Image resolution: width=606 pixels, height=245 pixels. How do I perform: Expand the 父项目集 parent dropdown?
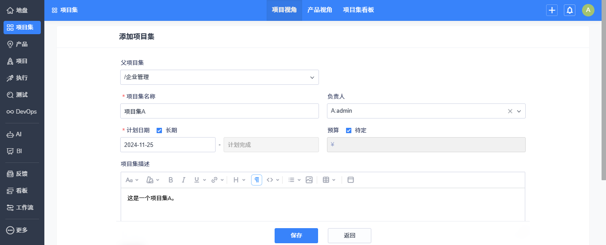click(x=311, y=77)
